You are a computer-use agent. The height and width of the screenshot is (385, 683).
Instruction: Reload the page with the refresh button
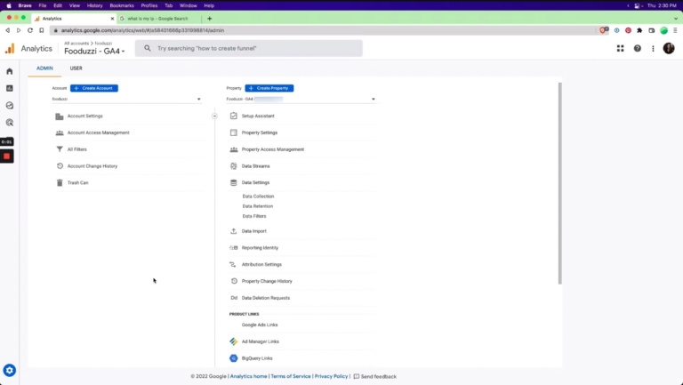[30, 30]
